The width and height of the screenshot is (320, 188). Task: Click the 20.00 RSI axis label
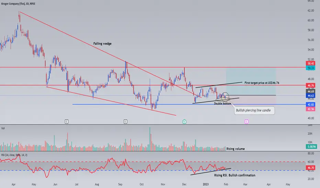pos(311,179)
